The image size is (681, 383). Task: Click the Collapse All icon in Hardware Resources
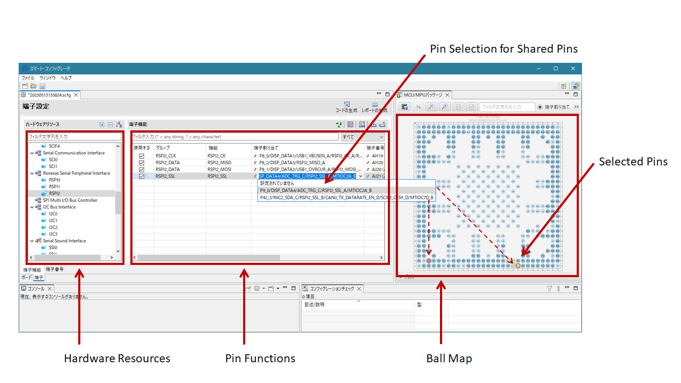[111, 124]
